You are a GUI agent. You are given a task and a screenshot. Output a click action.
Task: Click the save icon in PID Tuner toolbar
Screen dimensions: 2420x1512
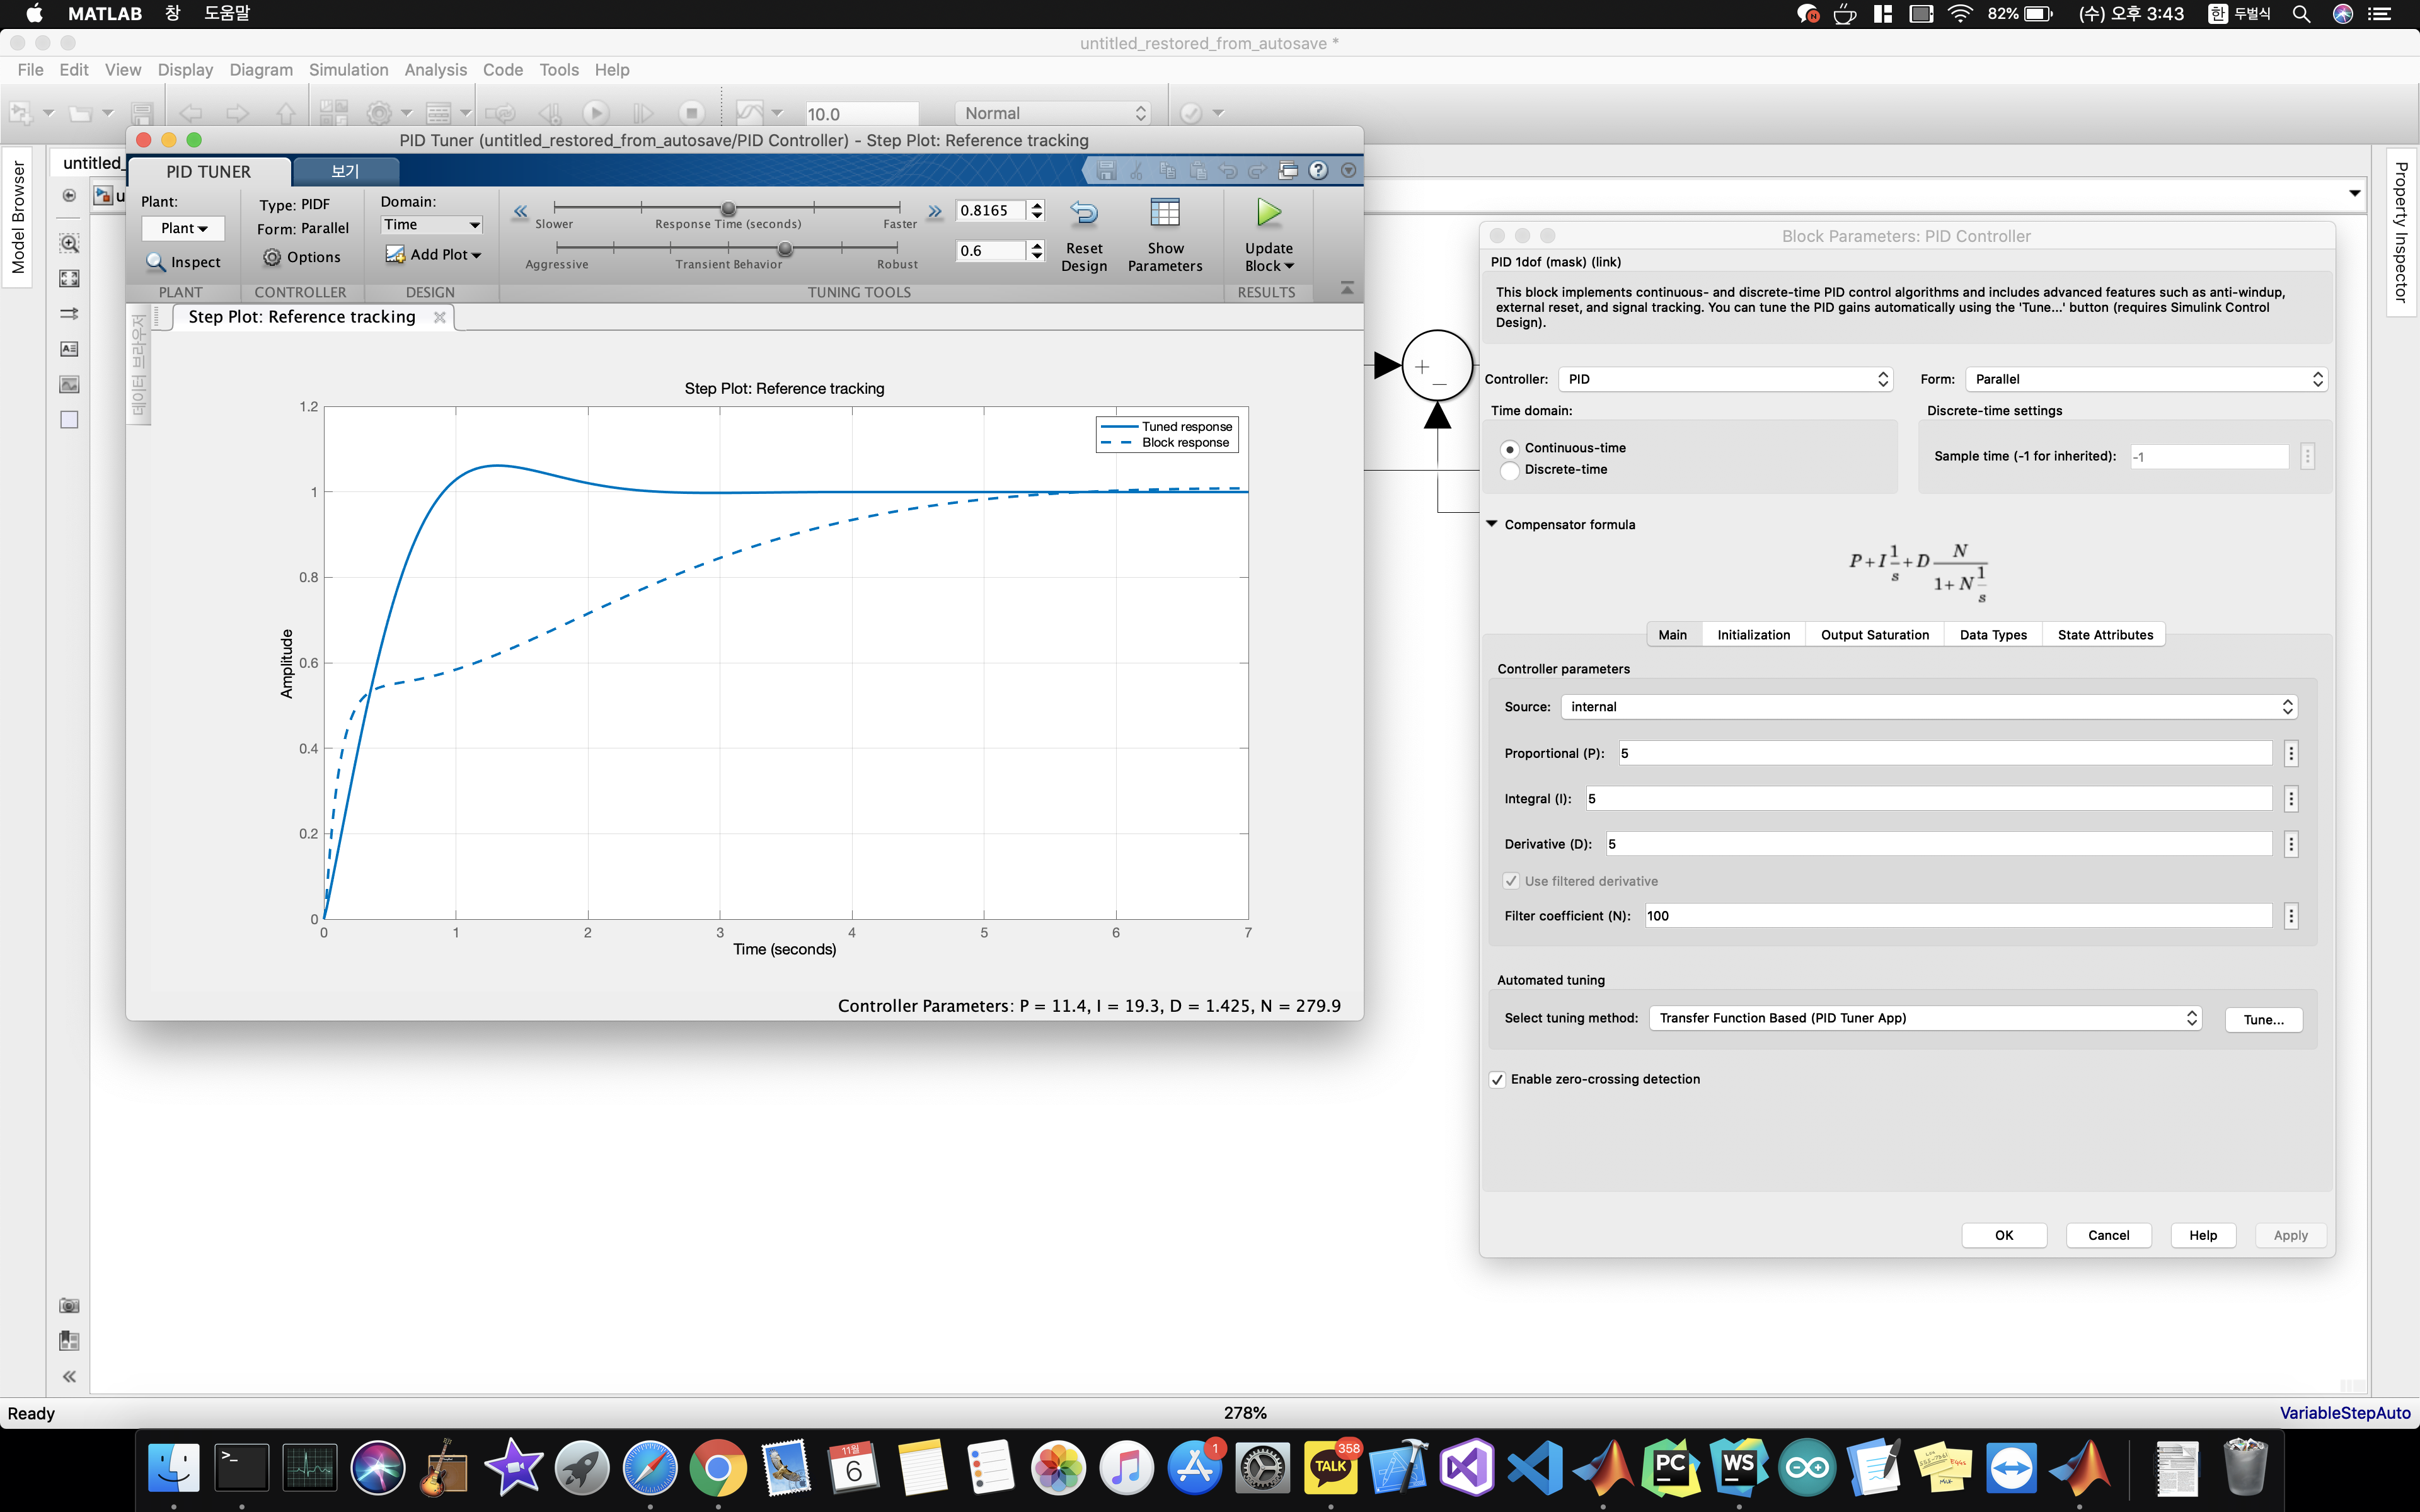coord(1106,170)
